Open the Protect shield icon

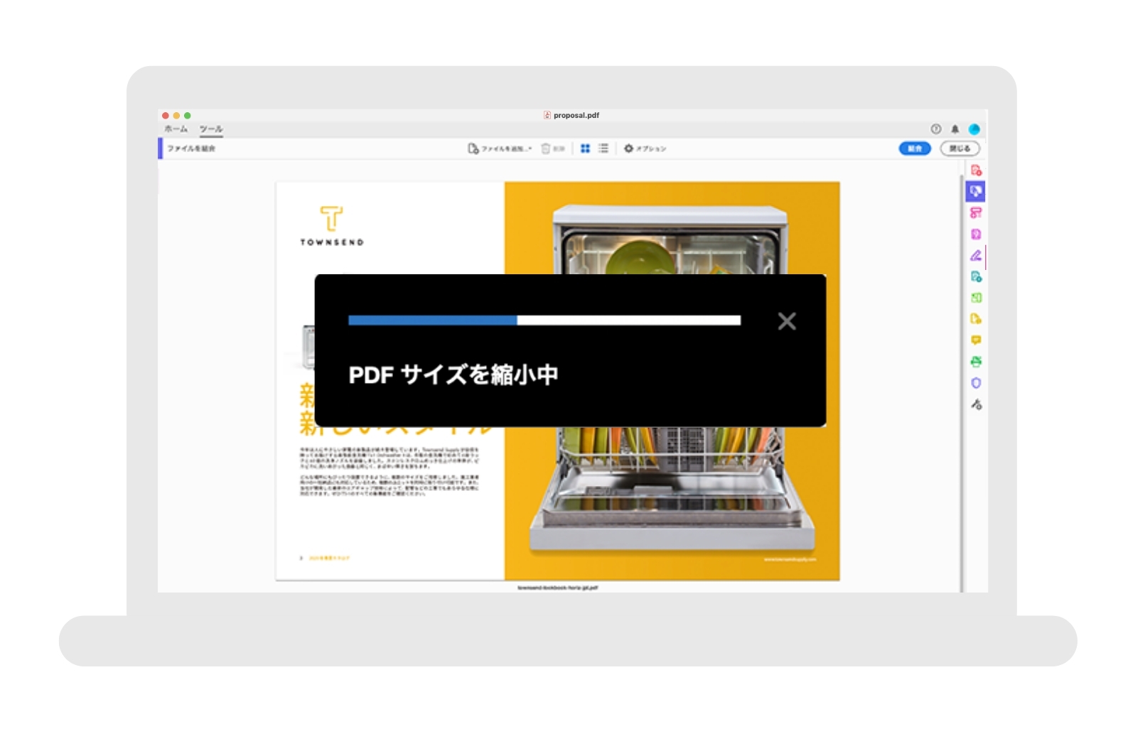click(x=976, y=383)
